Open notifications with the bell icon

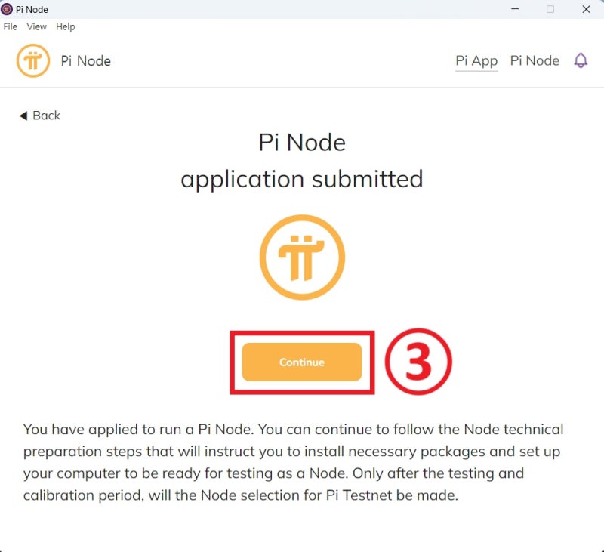pyautogui.click(x=581, y=60)
